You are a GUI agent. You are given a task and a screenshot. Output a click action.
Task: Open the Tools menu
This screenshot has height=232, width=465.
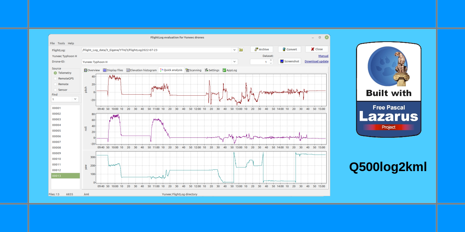tap(61, 43)
